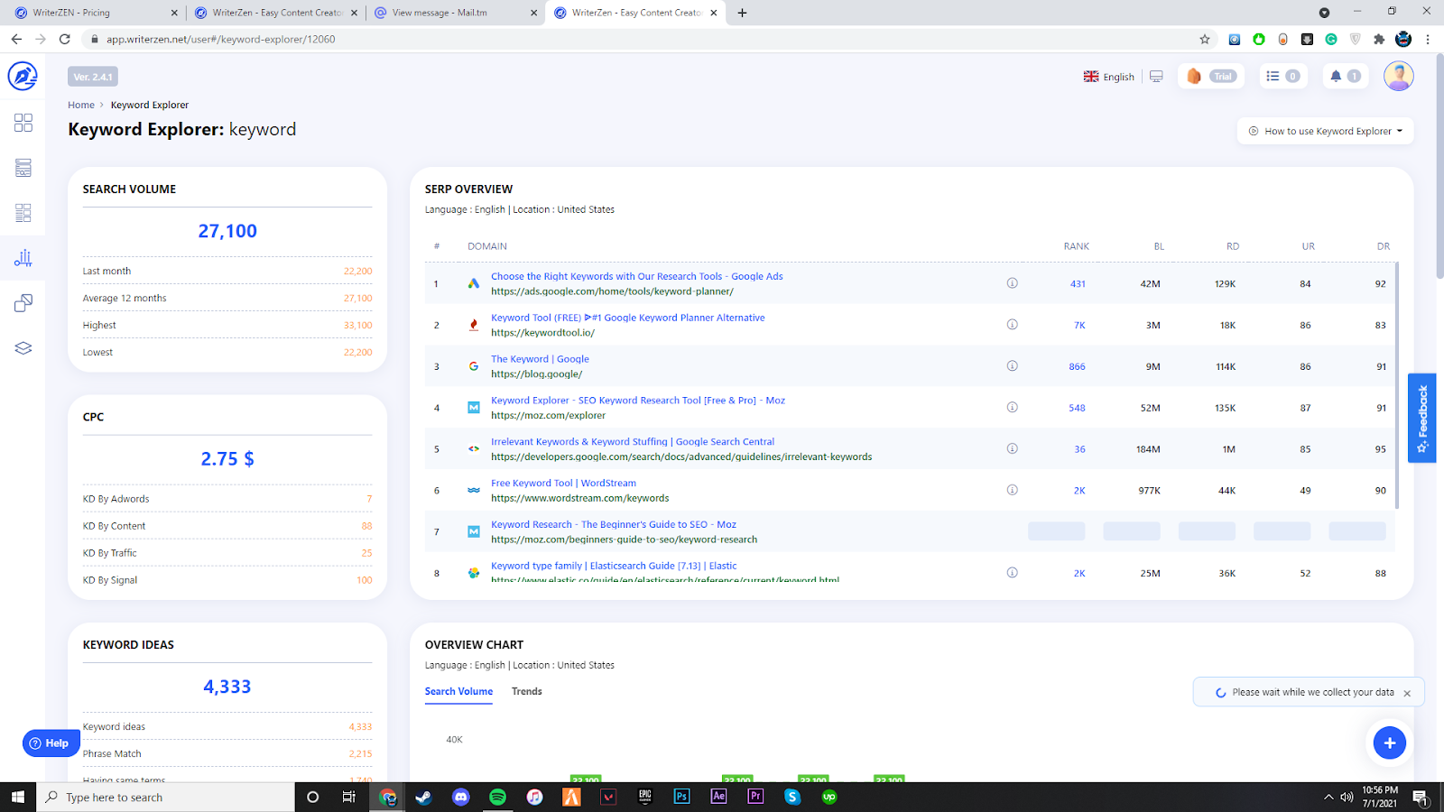The image size is (1444, 812).
Task: Click info icon for the Elasticsearch Guide result
Action: point(1013,573)
